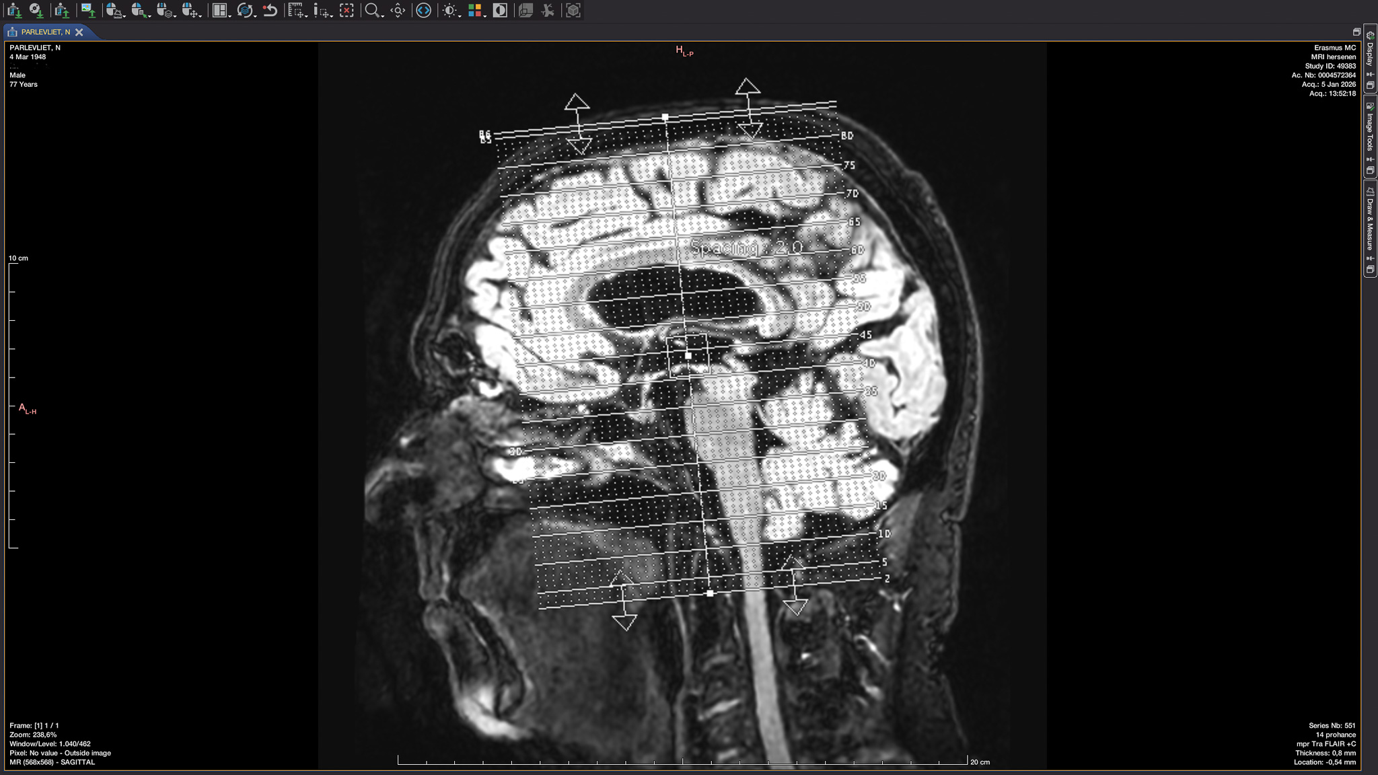Open the color lookup table dropdown

tap(484, 15)
